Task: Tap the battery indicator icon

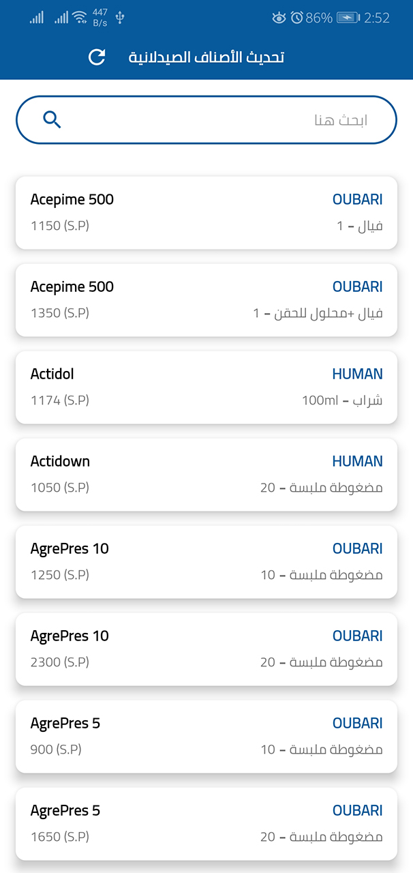Action: click(x=348, y=18)
